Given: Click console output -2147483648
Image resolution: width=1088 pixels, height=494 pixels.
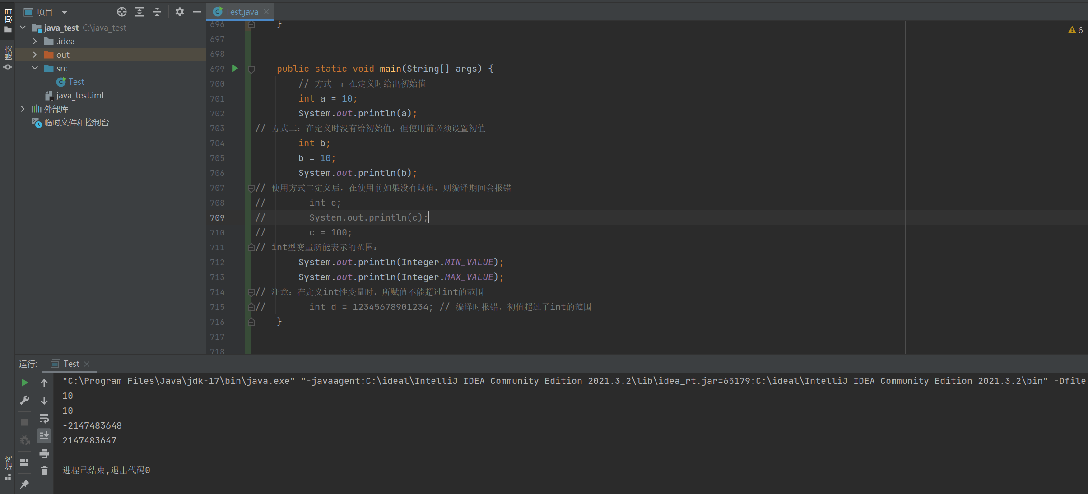Looking at the screenshot, I should [92, 426].
